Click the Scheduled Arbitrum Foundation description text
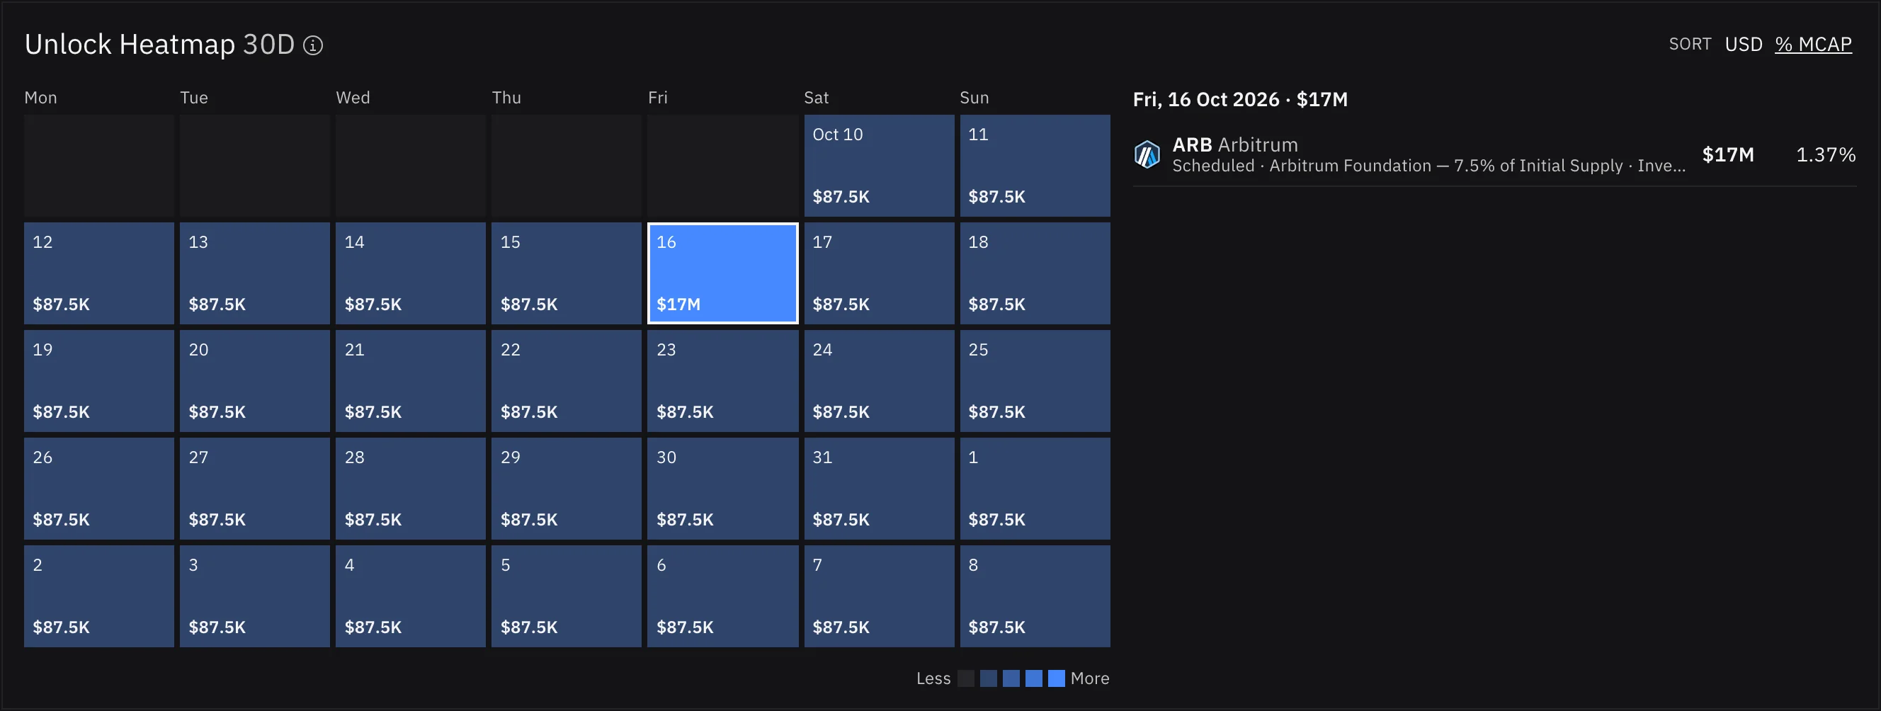The image size is (1881, 711). pos(1429,166)
